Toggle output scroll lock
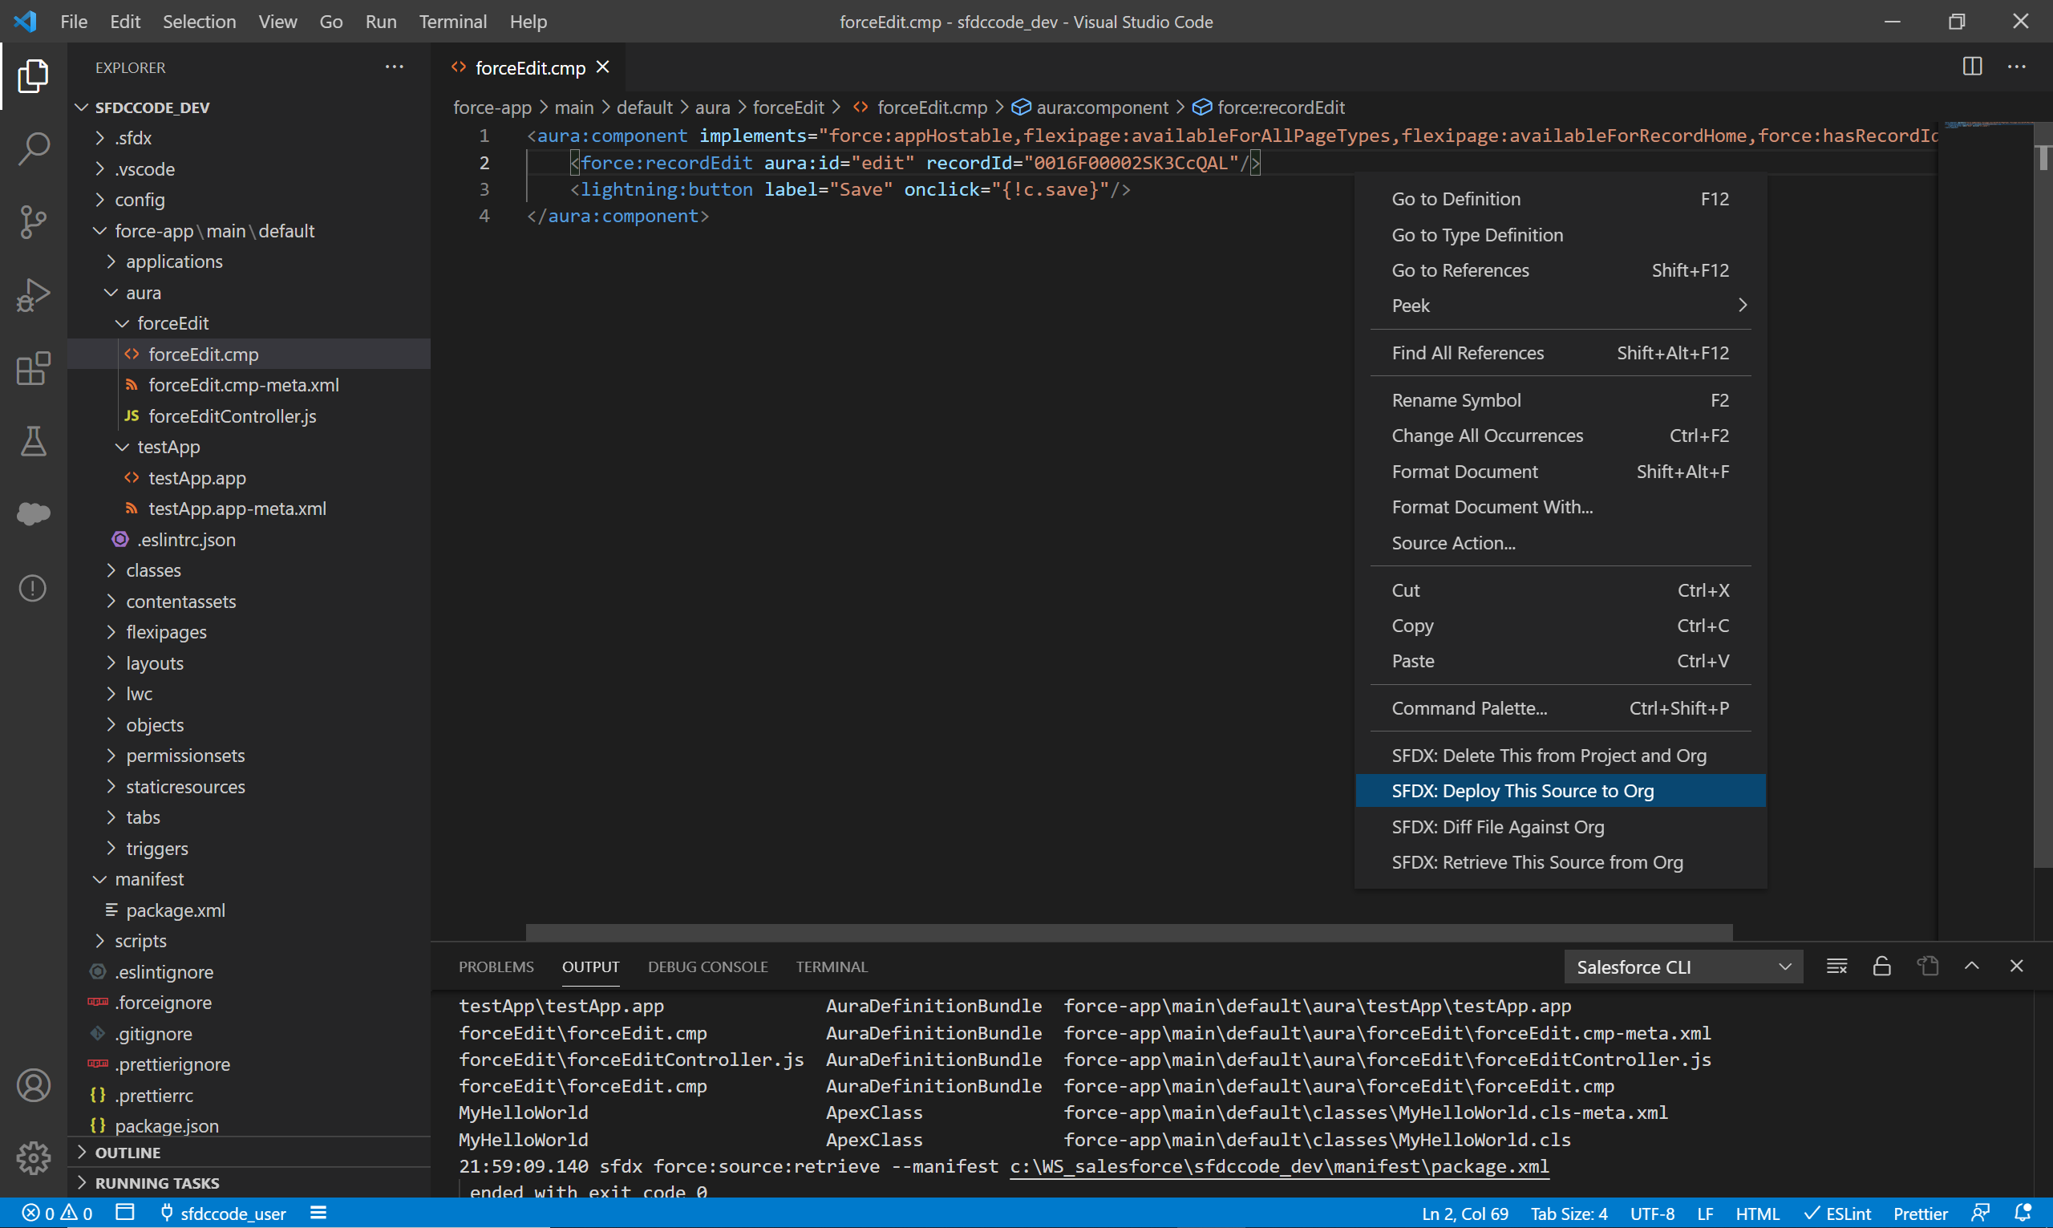The image size is (2053, 1228). tap(1881, 967)
